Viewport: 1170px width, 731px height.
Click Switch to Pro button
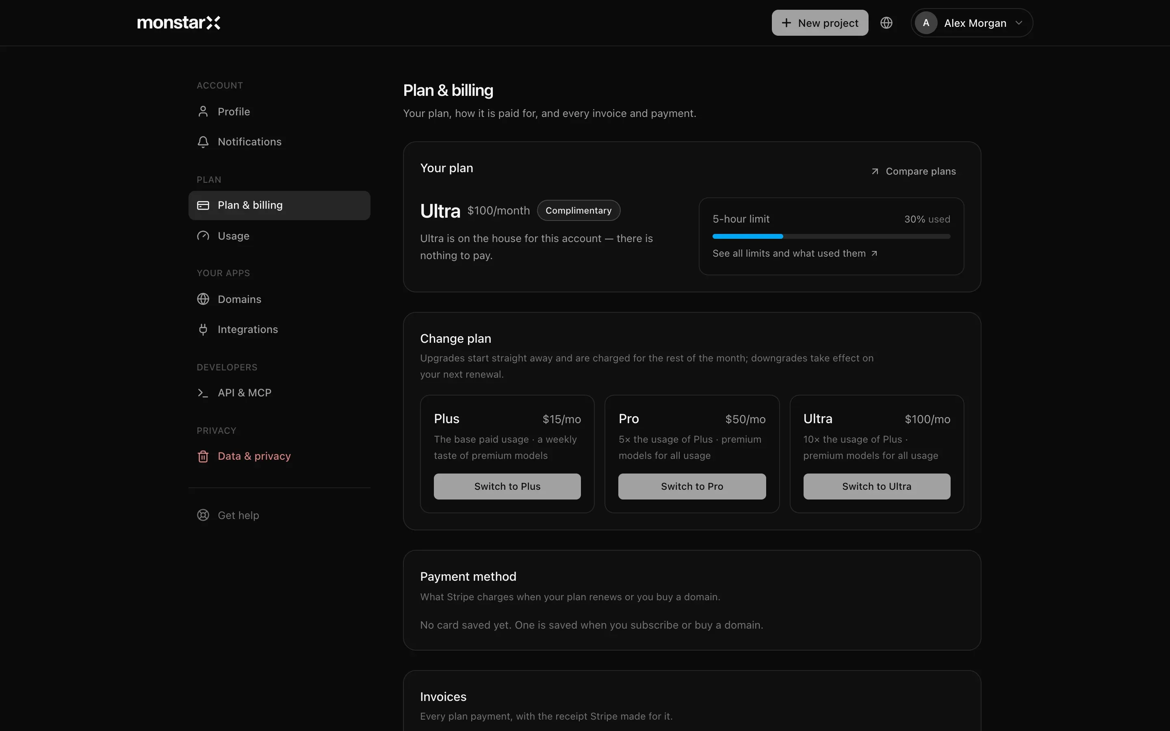pos(692,487)
